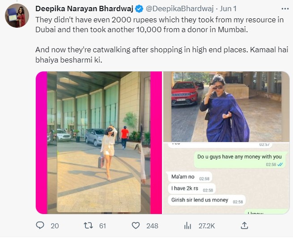Click the reply speech bubble icon

[x=40, y=226]
